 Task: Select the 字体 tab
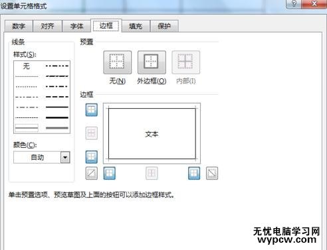pyautogui.click(x=76, y=26)
